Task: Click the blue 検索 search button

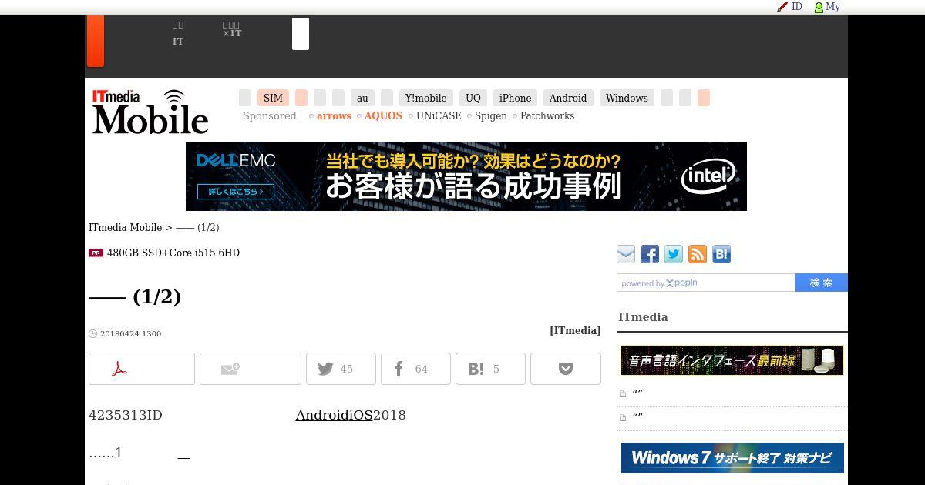Action: point(822,283)
